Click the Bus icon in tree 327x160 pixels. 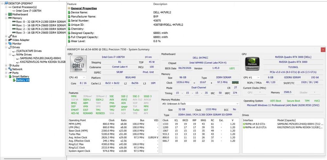point(10,36)
